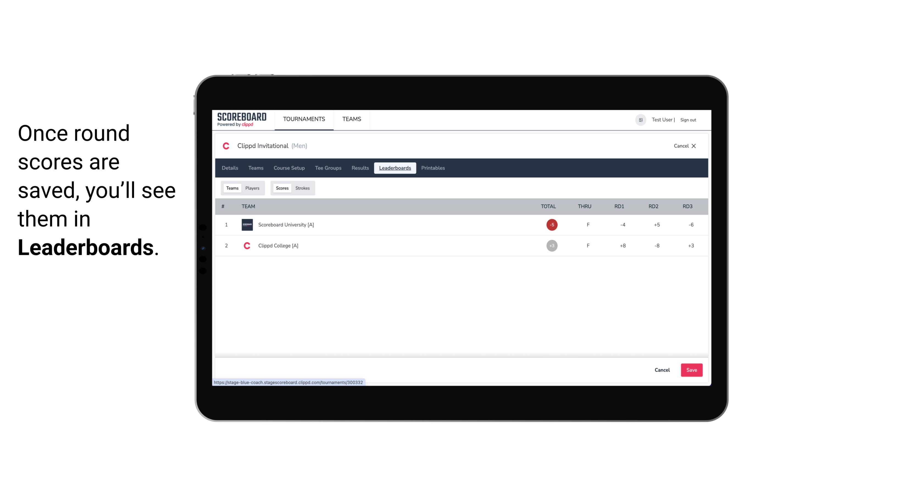This screenshot has width=922, height=496.
Task: Click the Teams inner tab
Action: point(232,188)
